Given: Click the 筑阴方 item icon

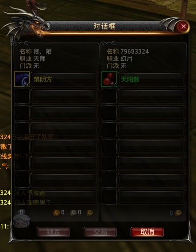Looking at the screenshot, I should click(22, 79).
